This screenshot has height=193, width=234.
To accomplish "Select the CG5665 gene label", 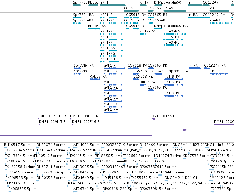I will coord(154,8).
